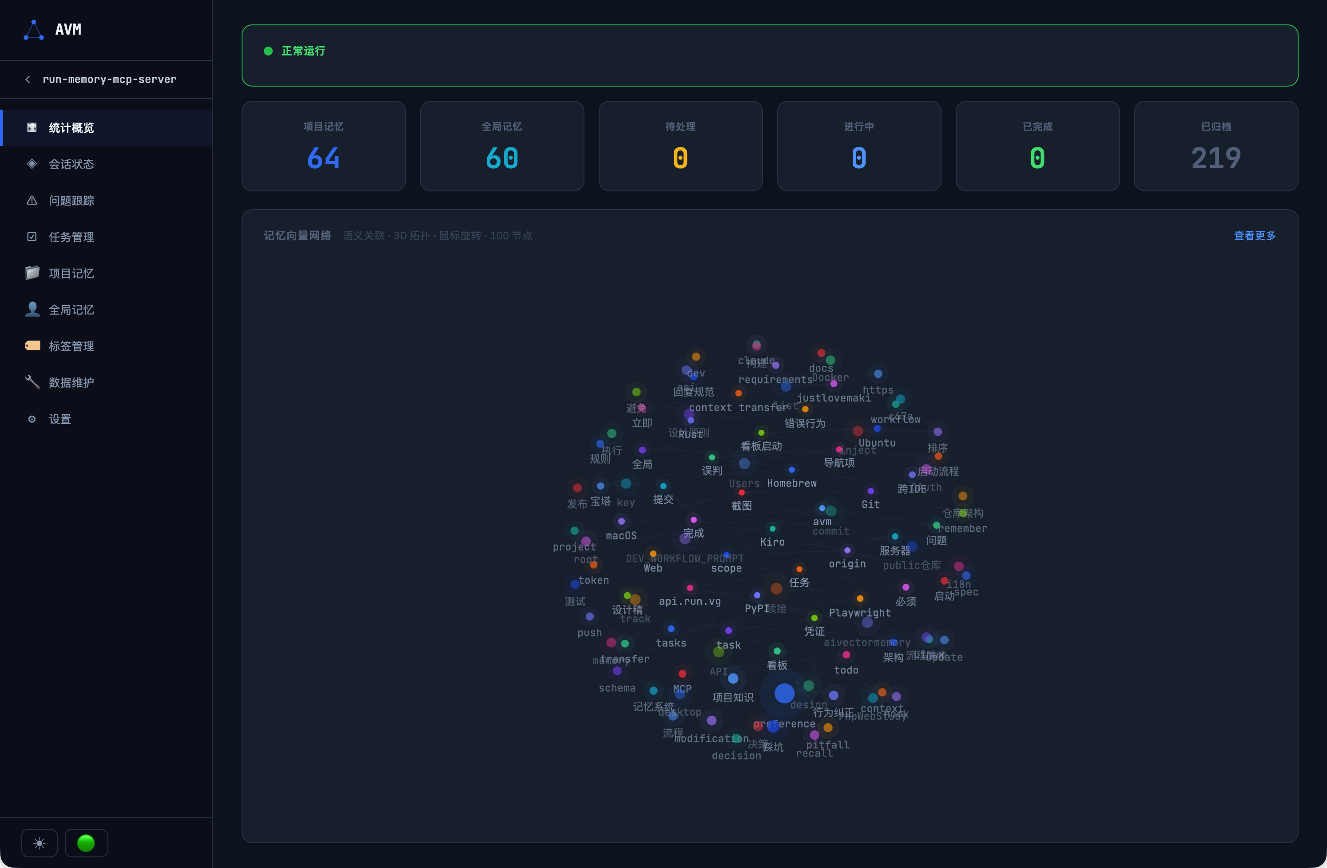
Task: Click the pitfall node label
Action: pos(828,745)
